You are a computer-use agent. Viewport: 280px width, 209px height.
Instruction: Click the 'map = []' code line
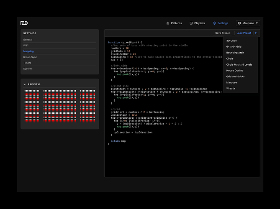tap(117, 60)
